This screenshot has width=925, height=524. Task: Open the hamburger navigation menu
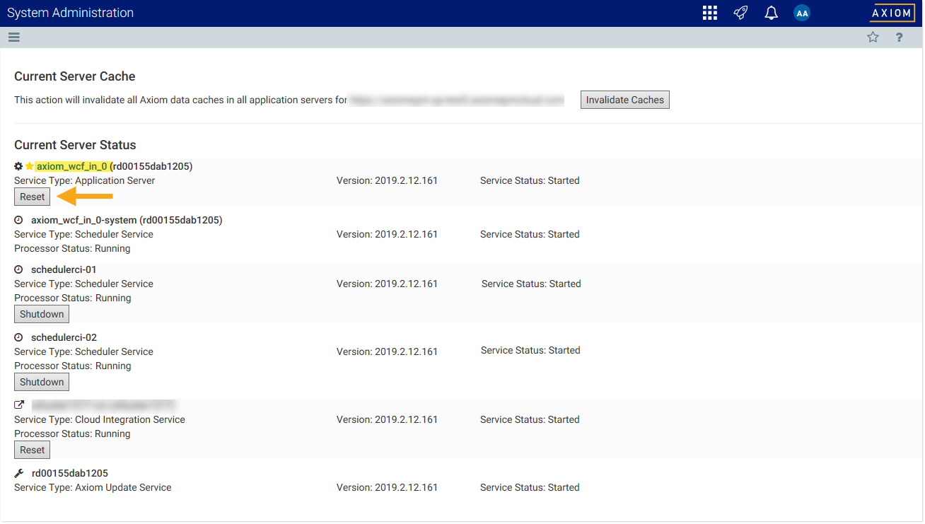[x=14, y=37]
